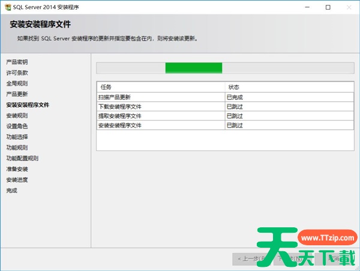Select 许可条款 step in sidebar

click(x=17, y=73)
